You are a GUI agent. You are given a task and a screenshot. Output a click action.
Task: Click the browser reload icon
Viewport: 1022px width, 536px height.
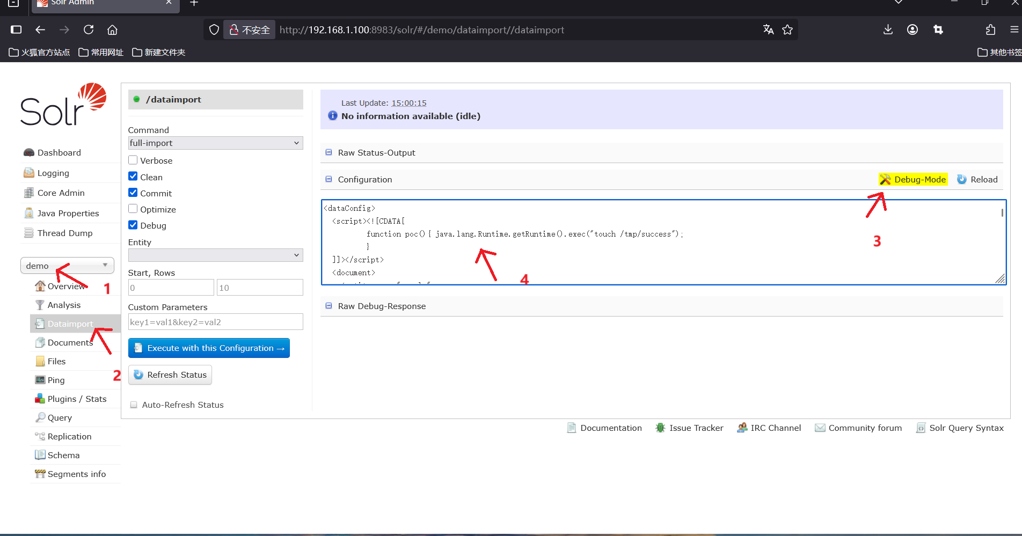(x=89, y=30)
